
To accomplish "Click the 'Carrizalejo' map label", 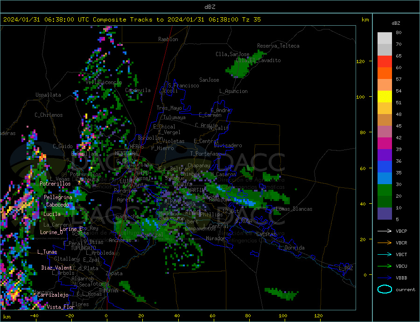I will [x=53, y=295].
